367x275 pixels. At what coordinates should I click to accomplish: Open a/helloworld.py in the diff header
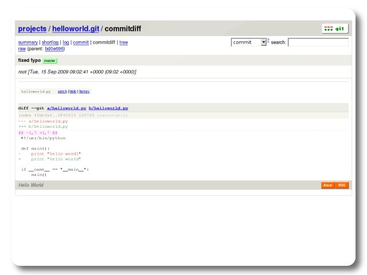(67, 108)
